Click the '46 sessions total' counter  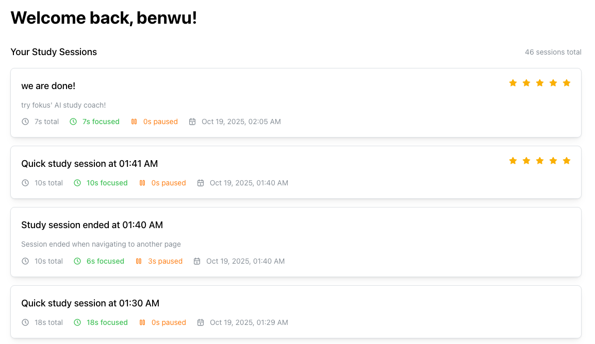point(553,53)
